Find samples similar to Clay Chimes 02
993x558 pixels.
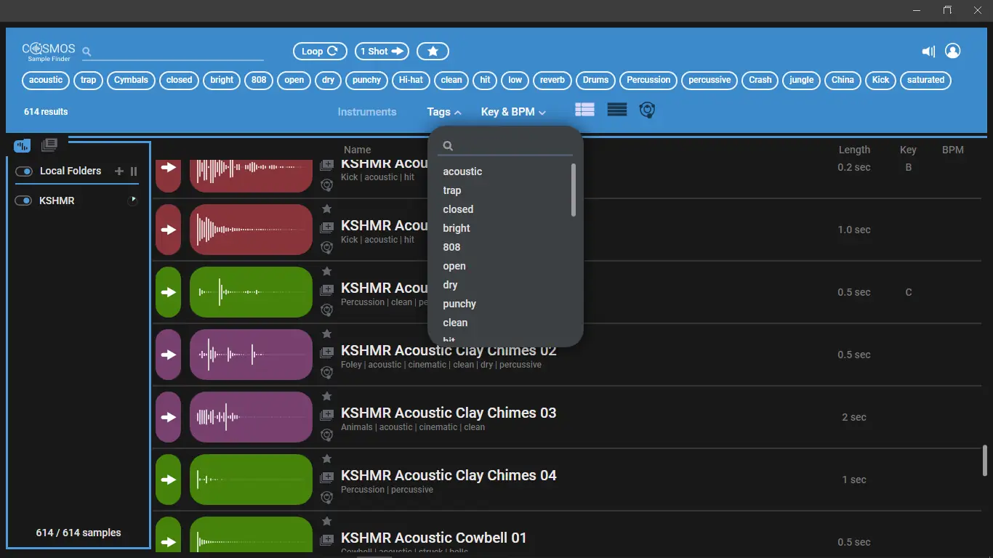pyautogui.click(x=327, y=373)
